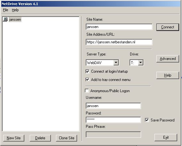Click the computer icon beside janssen site
Viewport: 182px width, 146px height.
click(5, 19)
